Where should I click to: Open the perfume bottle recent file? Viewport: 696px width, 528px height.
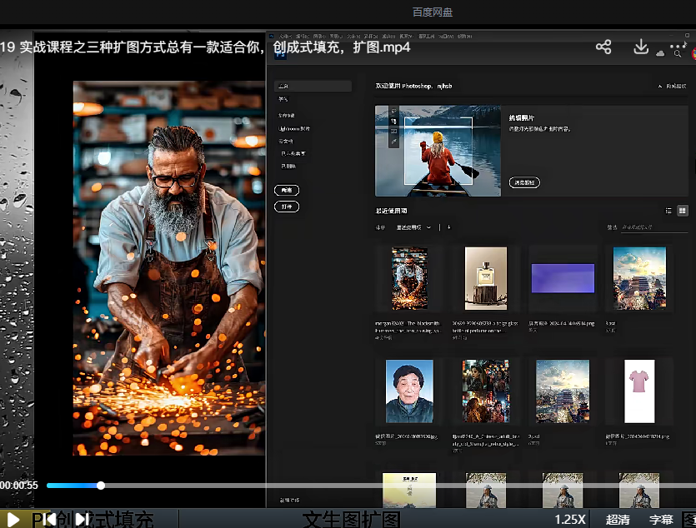(x=486, y=278)
